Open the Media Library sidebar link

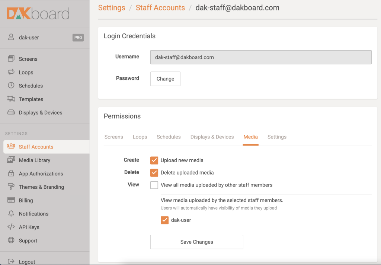(35, 160)
